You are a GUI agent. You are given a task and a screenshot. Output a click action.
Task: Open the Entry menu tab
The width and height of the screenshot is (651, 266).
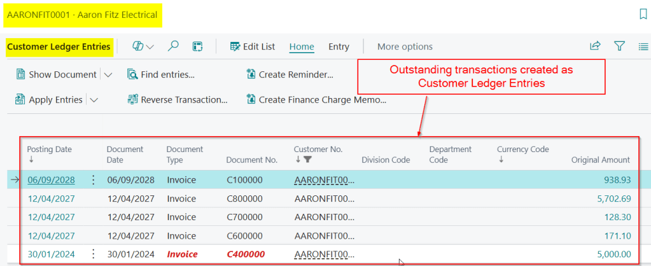tap(339, 46)
